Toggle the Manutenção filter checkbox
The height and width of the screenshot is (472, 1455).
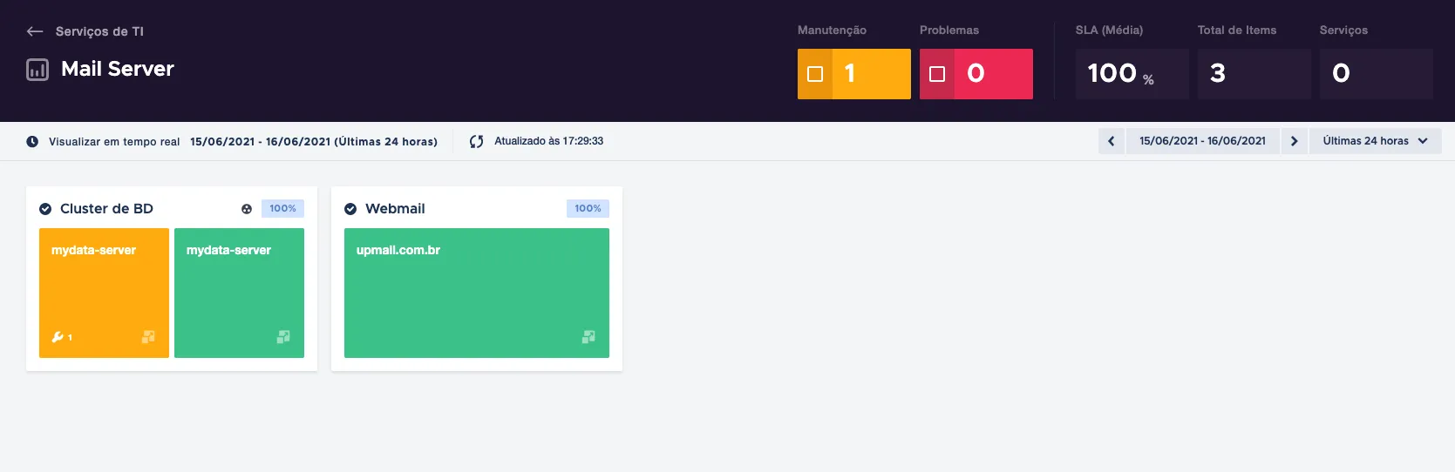coord(815,74)
